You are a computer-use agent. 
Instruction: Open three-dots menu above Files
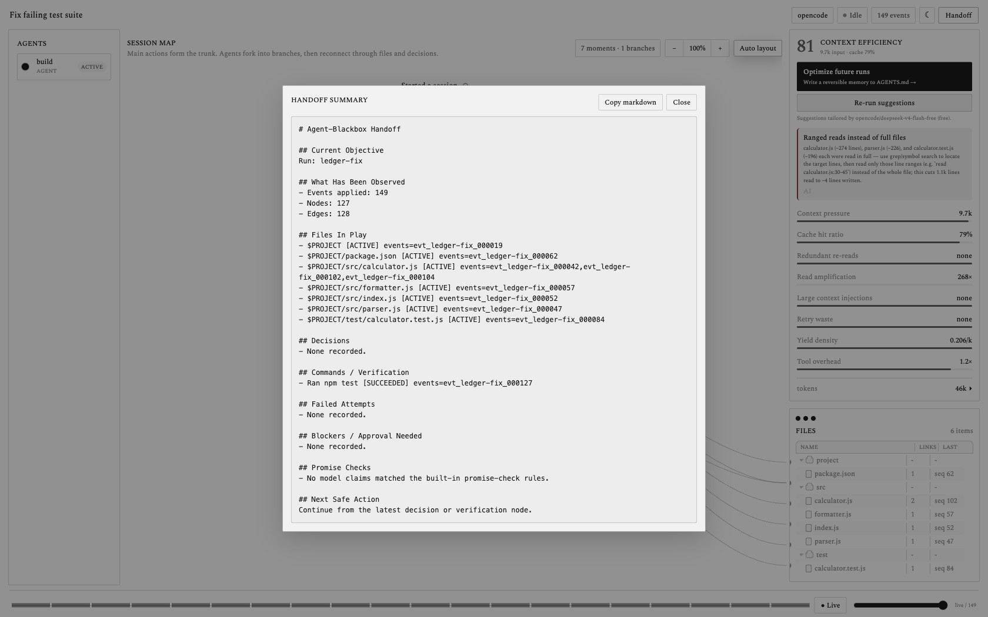805,418
